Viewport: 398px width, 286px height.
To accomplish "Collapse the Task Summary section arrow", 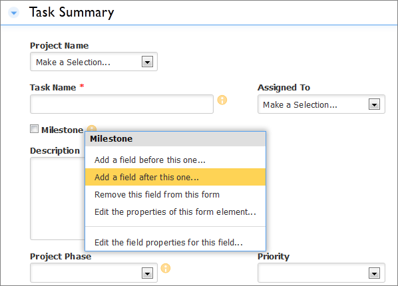I will pos(14,13).
